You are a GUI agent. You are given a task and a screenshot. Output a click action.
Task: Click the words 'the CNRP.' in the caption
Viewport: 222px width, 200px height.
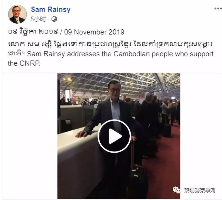click(x=24, y=63)
